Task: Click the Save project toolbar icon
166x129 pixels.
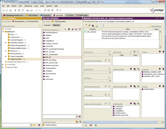Action: 10,10
